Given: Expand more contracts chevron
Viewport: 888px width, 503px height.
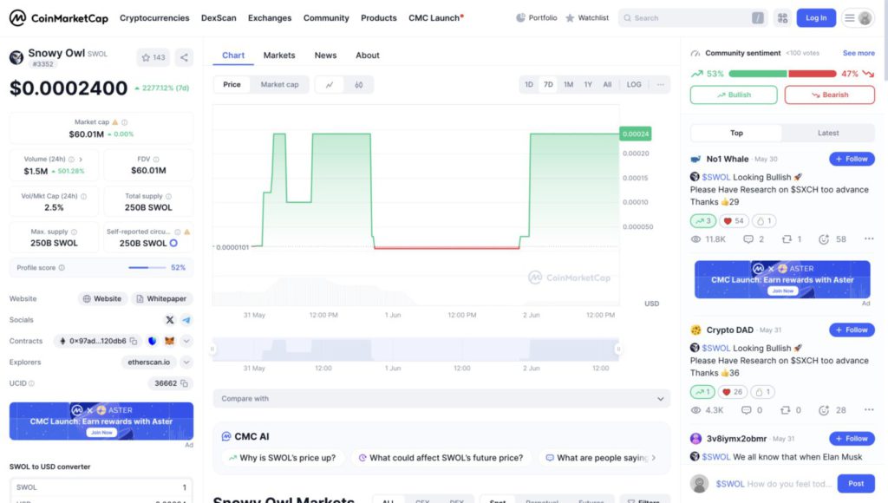Looking at the screenshot, I should (x=186, y=341).
